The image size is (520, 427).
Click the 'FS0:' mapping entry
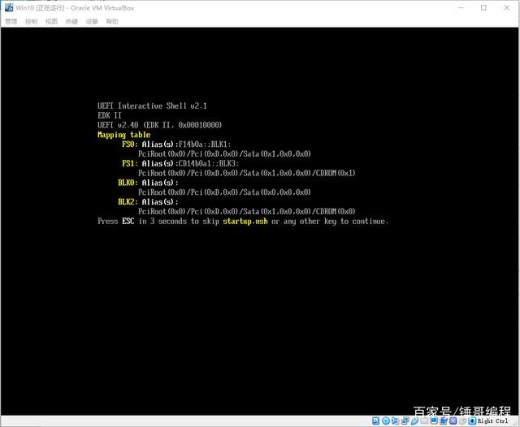click(130, 144)
